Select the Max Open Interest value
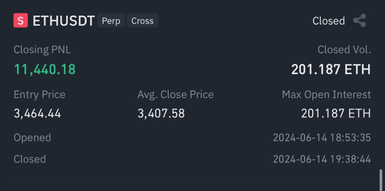 pos(336,113)
